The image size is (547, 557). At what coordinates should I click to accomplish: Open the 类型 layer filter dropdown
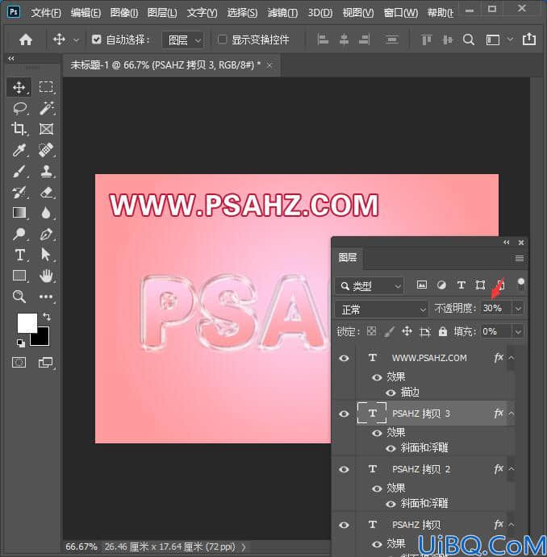(370, 286)
